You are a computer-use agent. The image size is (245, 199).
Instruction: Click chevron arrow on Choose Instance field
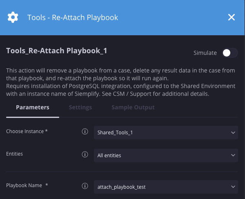(233, 132)
